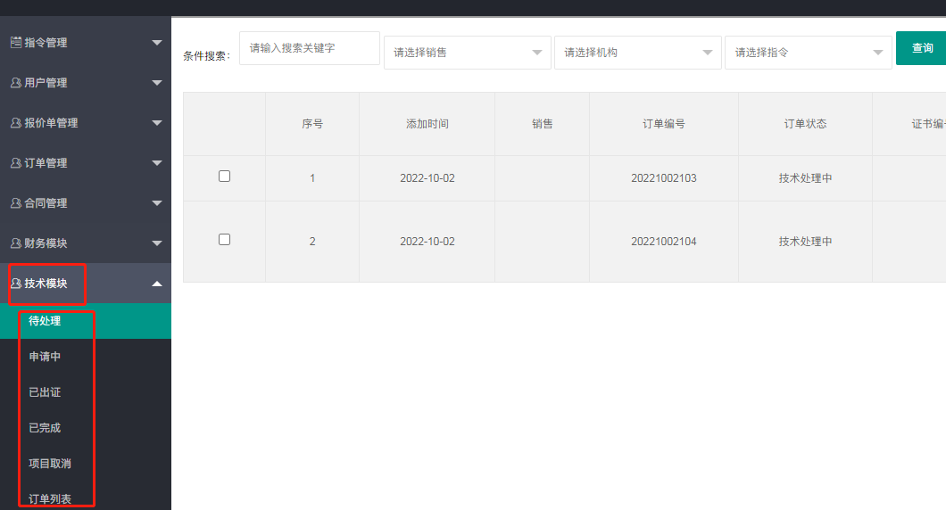Go to 项目取消 in the sidebar

coord(50,464)
